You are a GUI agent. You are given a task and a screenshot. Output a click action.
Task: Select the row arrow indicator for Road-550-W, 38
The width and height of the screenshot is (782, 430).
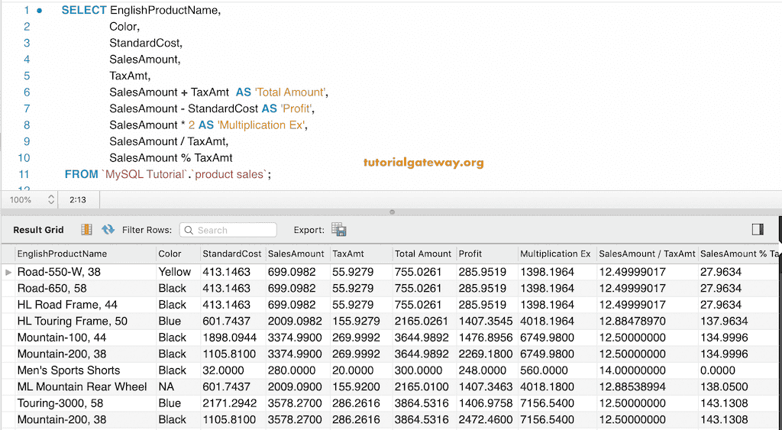(8, 272)
